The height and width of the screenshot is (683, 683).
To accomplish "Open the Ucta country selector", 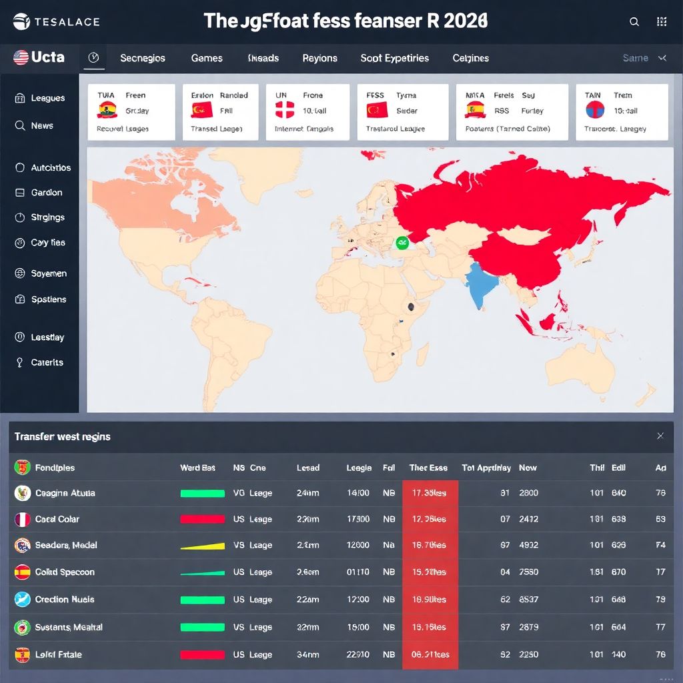I will pyautogui.click(x=39, y=58).
